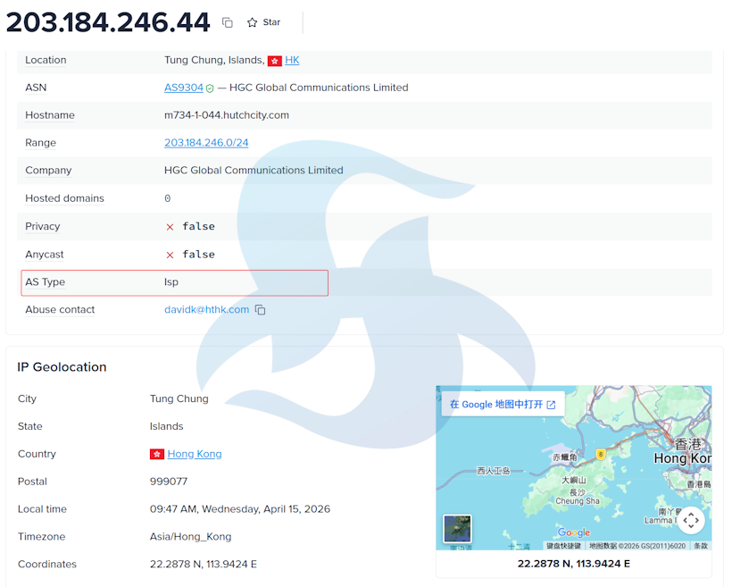Open the 203.184.246.0/24 range link
The image size is (732, 587).
click(x=206, y=143)
